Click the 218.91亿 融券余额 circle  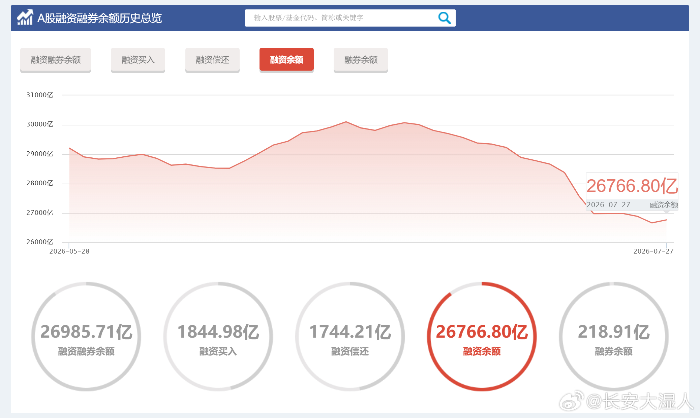(x=614, y=336)
